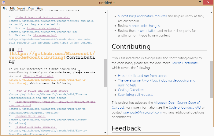Image resolution: width=214 pixels, height=136 pixels.
Task: Close the untitled window
Action: click(208, 2)
